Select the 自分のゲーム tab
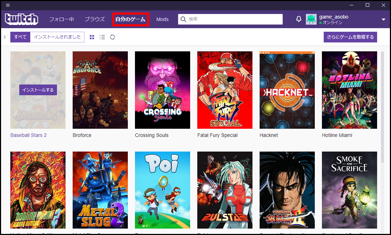Image resolution: width=391 pixels, height=235 pixels. point(130,19)
